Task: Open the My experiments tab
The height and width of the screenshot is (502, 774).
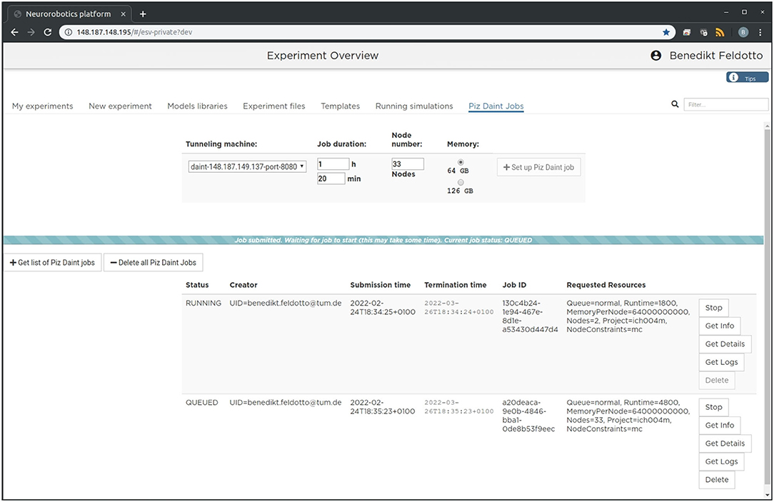Action: (x=42, y=106)
